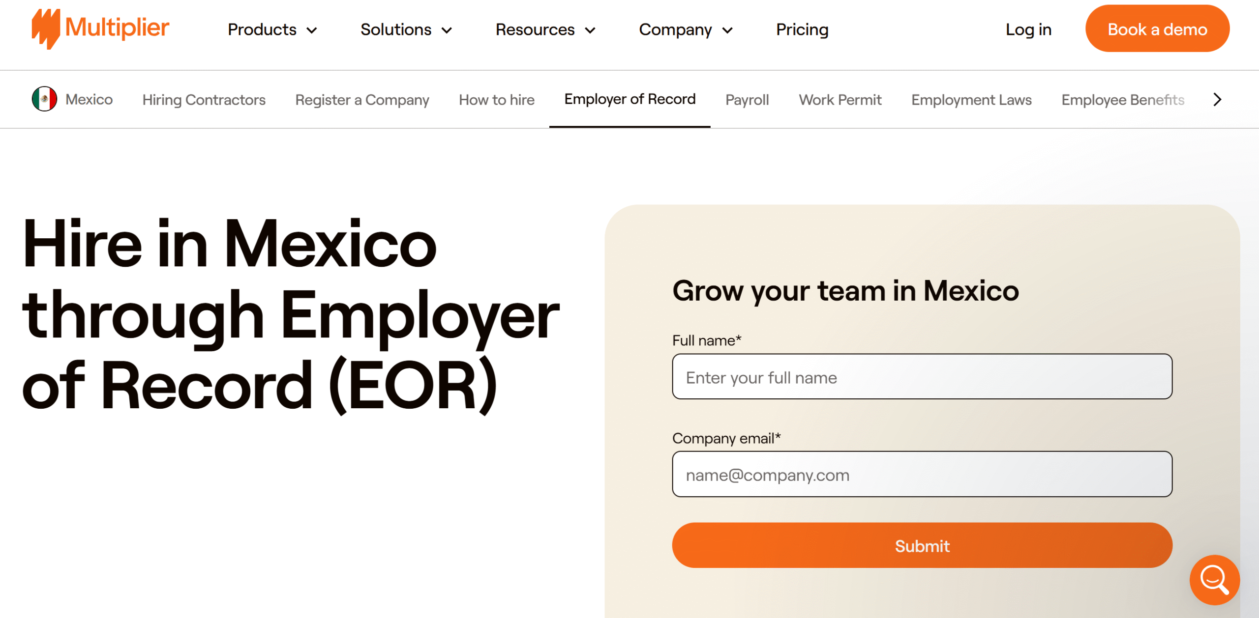The height and width of the screenshot is (618, 1259).
Task: Click the Book a demo button
Action: pyautogui.click(x=1157, y=28)
